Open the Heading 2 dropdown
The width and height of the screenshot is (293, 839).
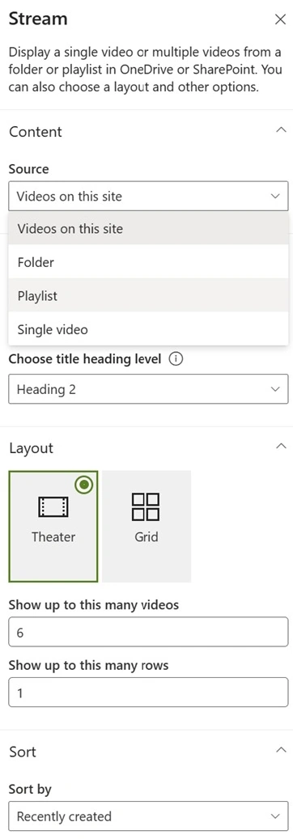pos(148,389)
